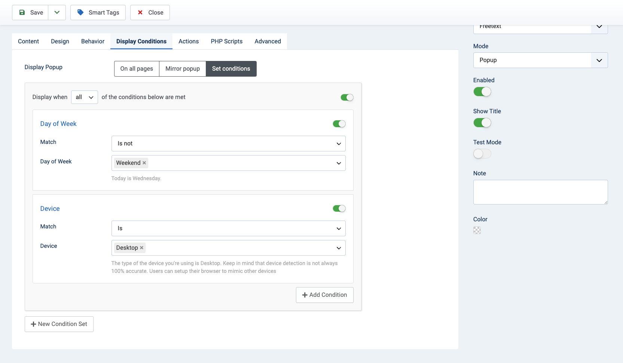Open the Advanced tab
This screenshot has width=623, height=363.
(268, 41)
